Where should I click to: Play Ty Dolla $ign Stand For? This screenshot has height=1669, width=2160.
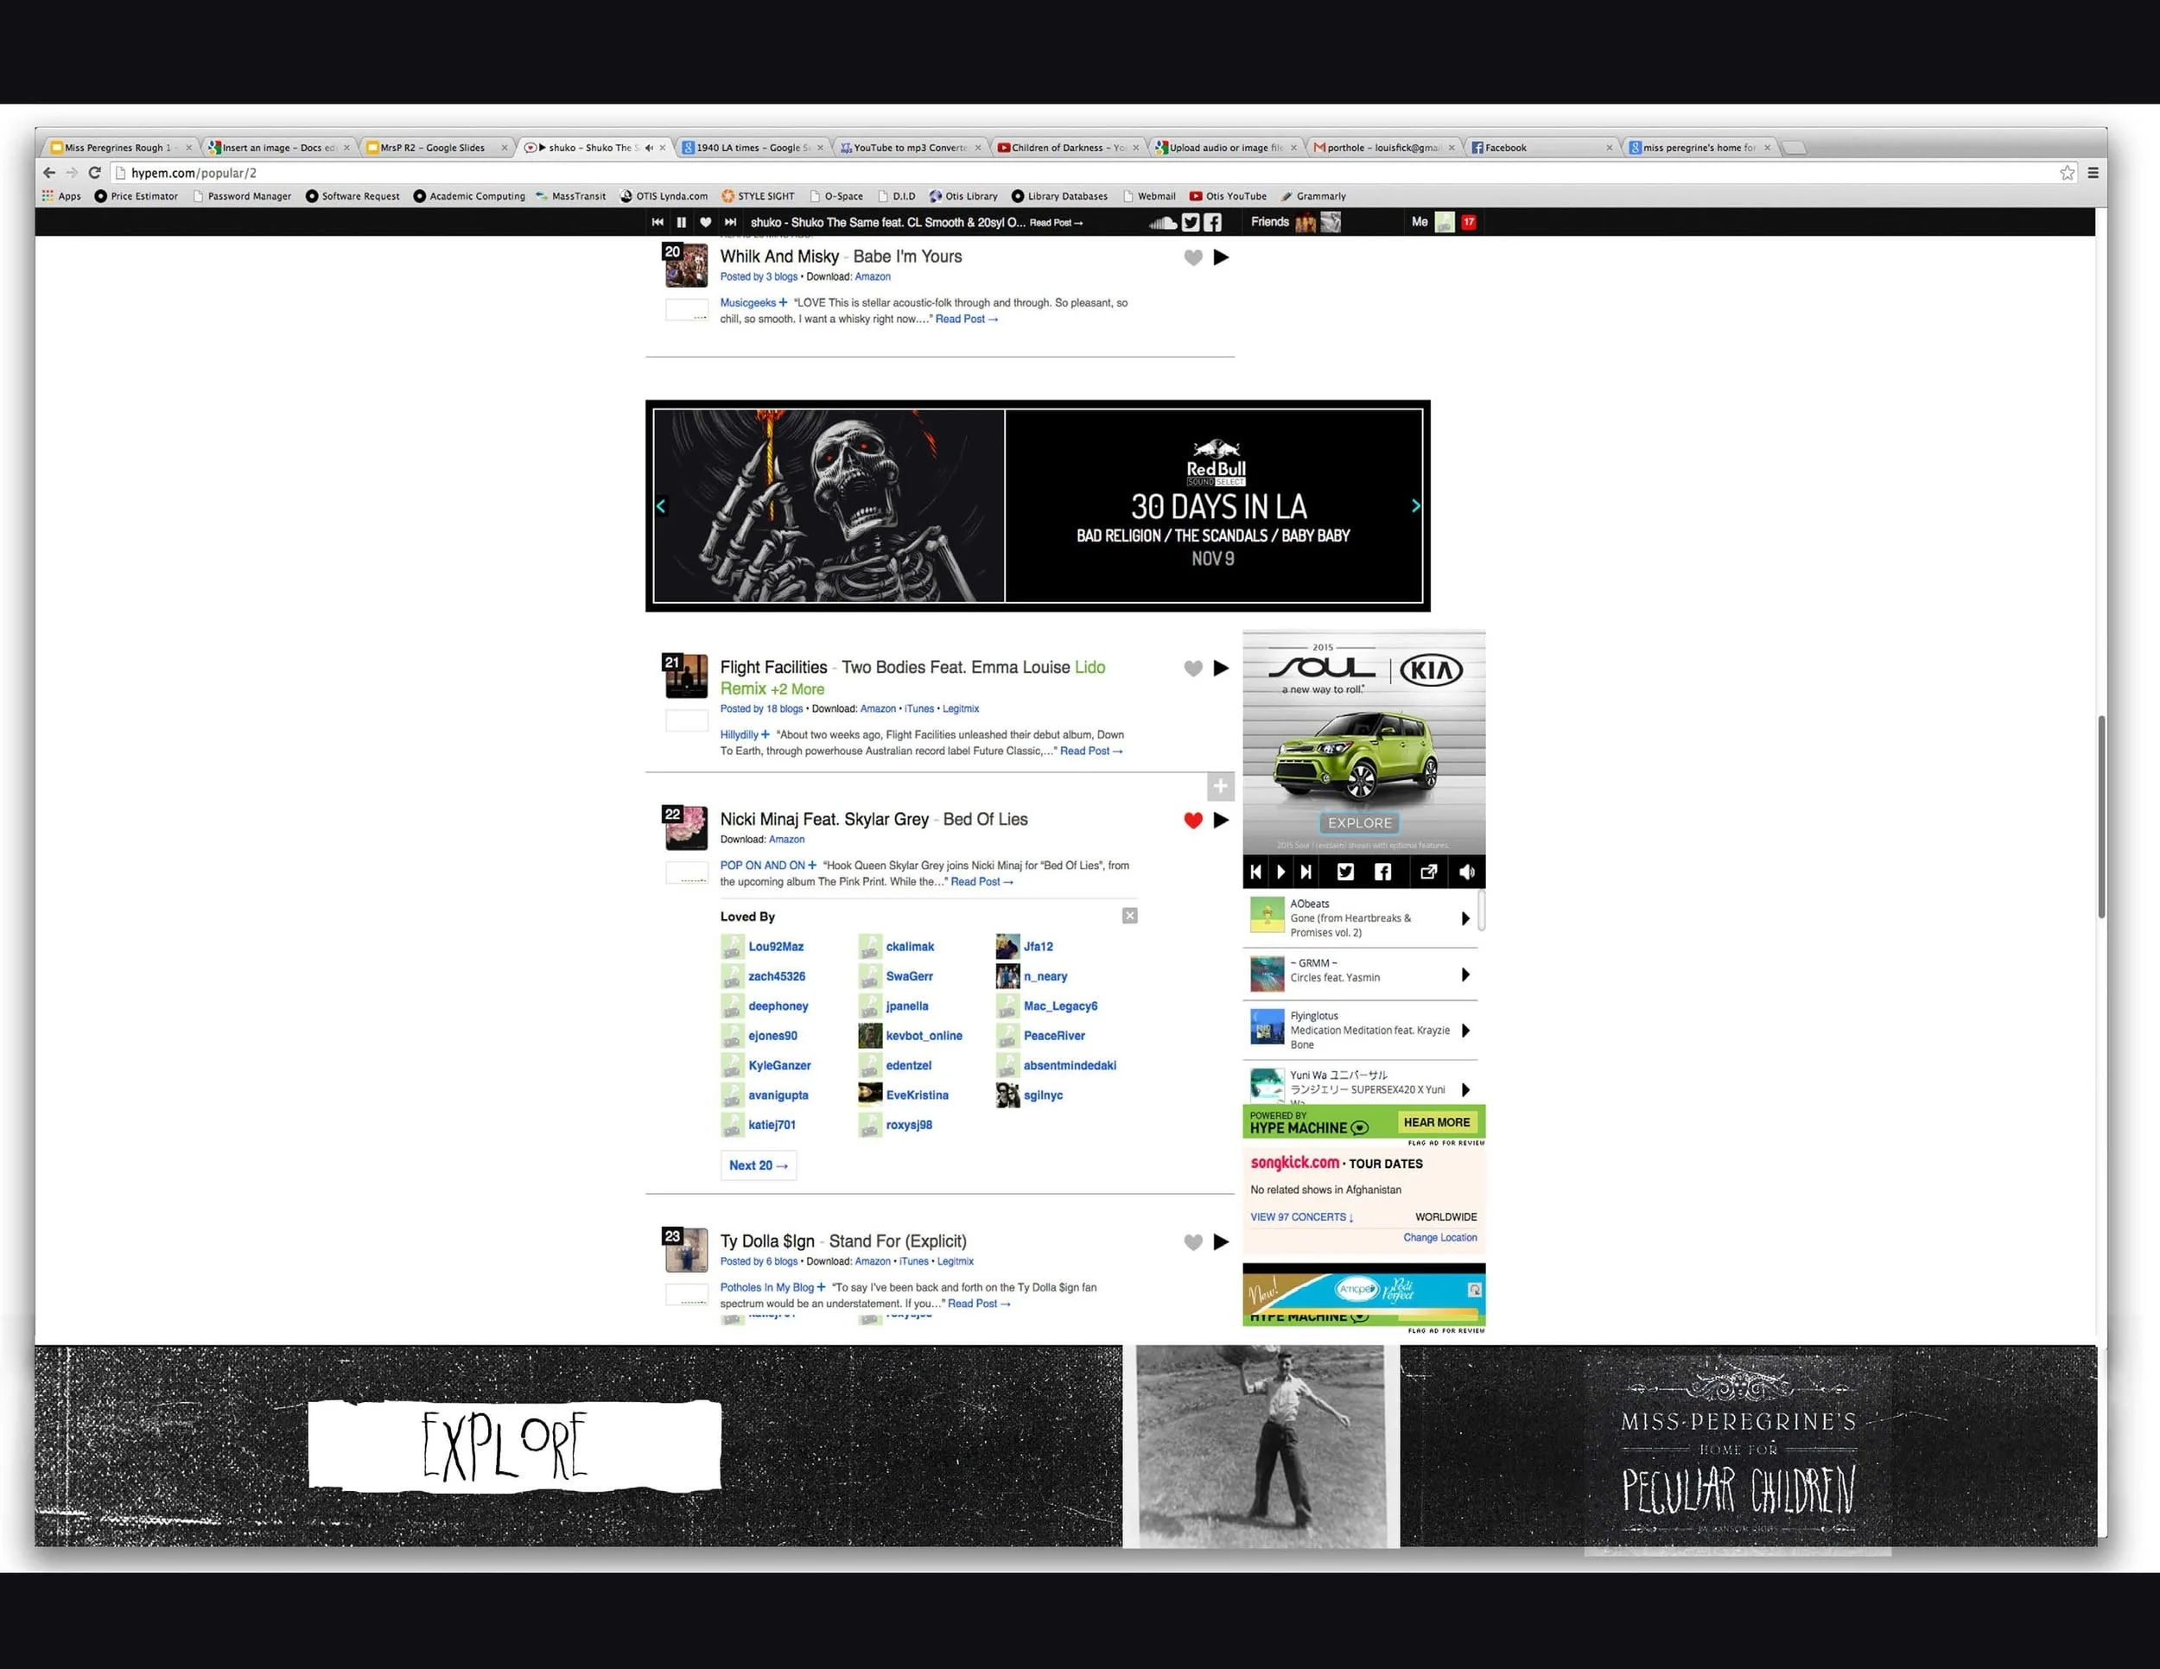pos(1222,1242)
